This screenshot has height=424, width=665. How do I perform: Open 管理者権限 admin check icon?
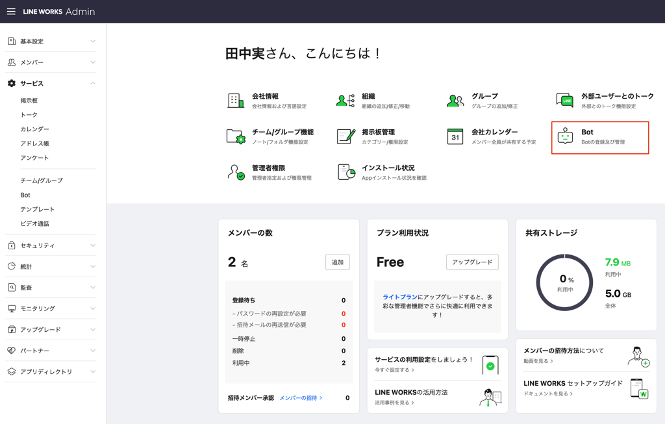point(236,172)
